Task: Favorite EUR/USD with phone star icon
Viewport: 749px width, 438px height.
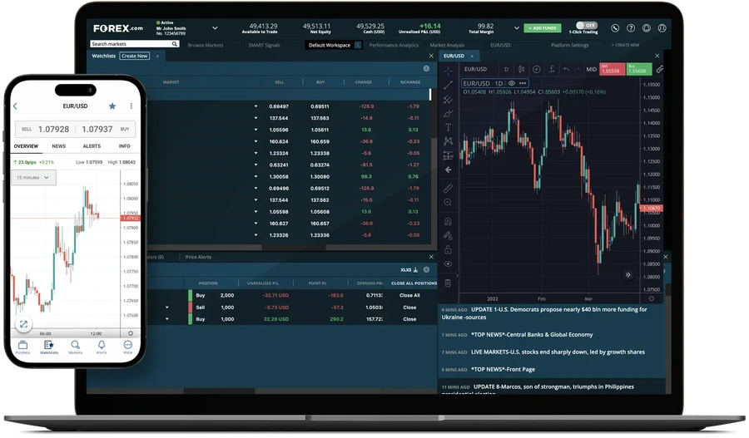Action: click(x=112, y=106)
